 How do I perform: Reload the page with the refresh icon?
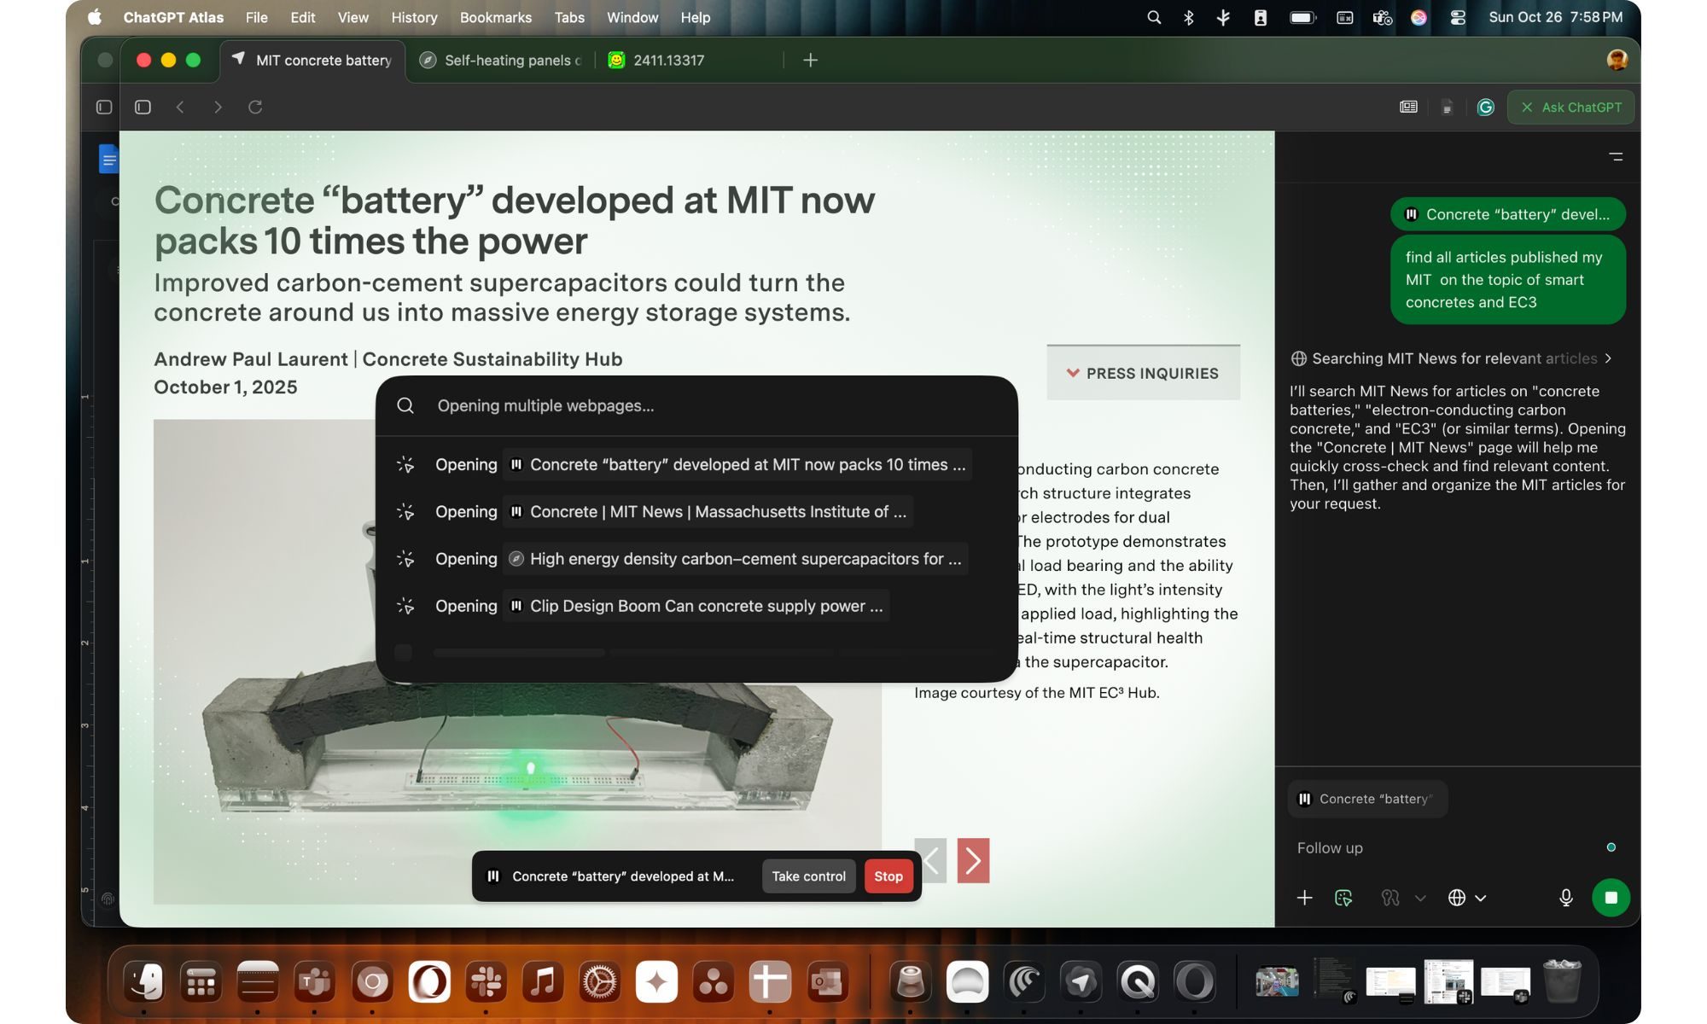254,108
